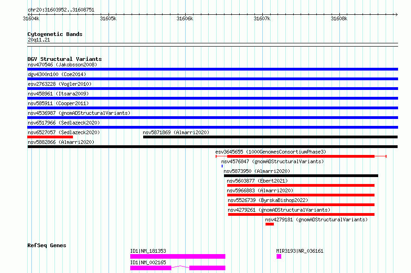Image resolution: width=411 pixels, height=273 pixels.
Task: Click nsv6517966 (Sedlazeck2020) label
Action: pos(64,123)
